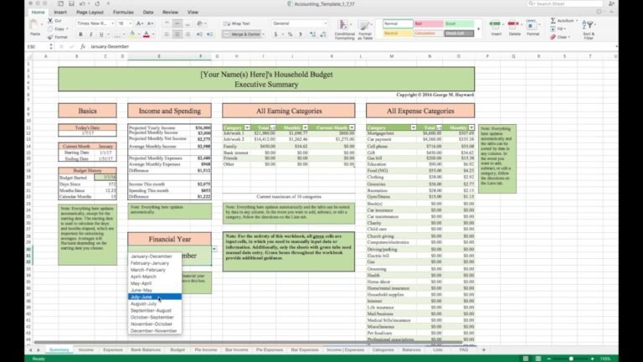Screen dimensions: 643x362
Task: Switch to the Pie Income sheet tab
Action: tap(206, 350)
